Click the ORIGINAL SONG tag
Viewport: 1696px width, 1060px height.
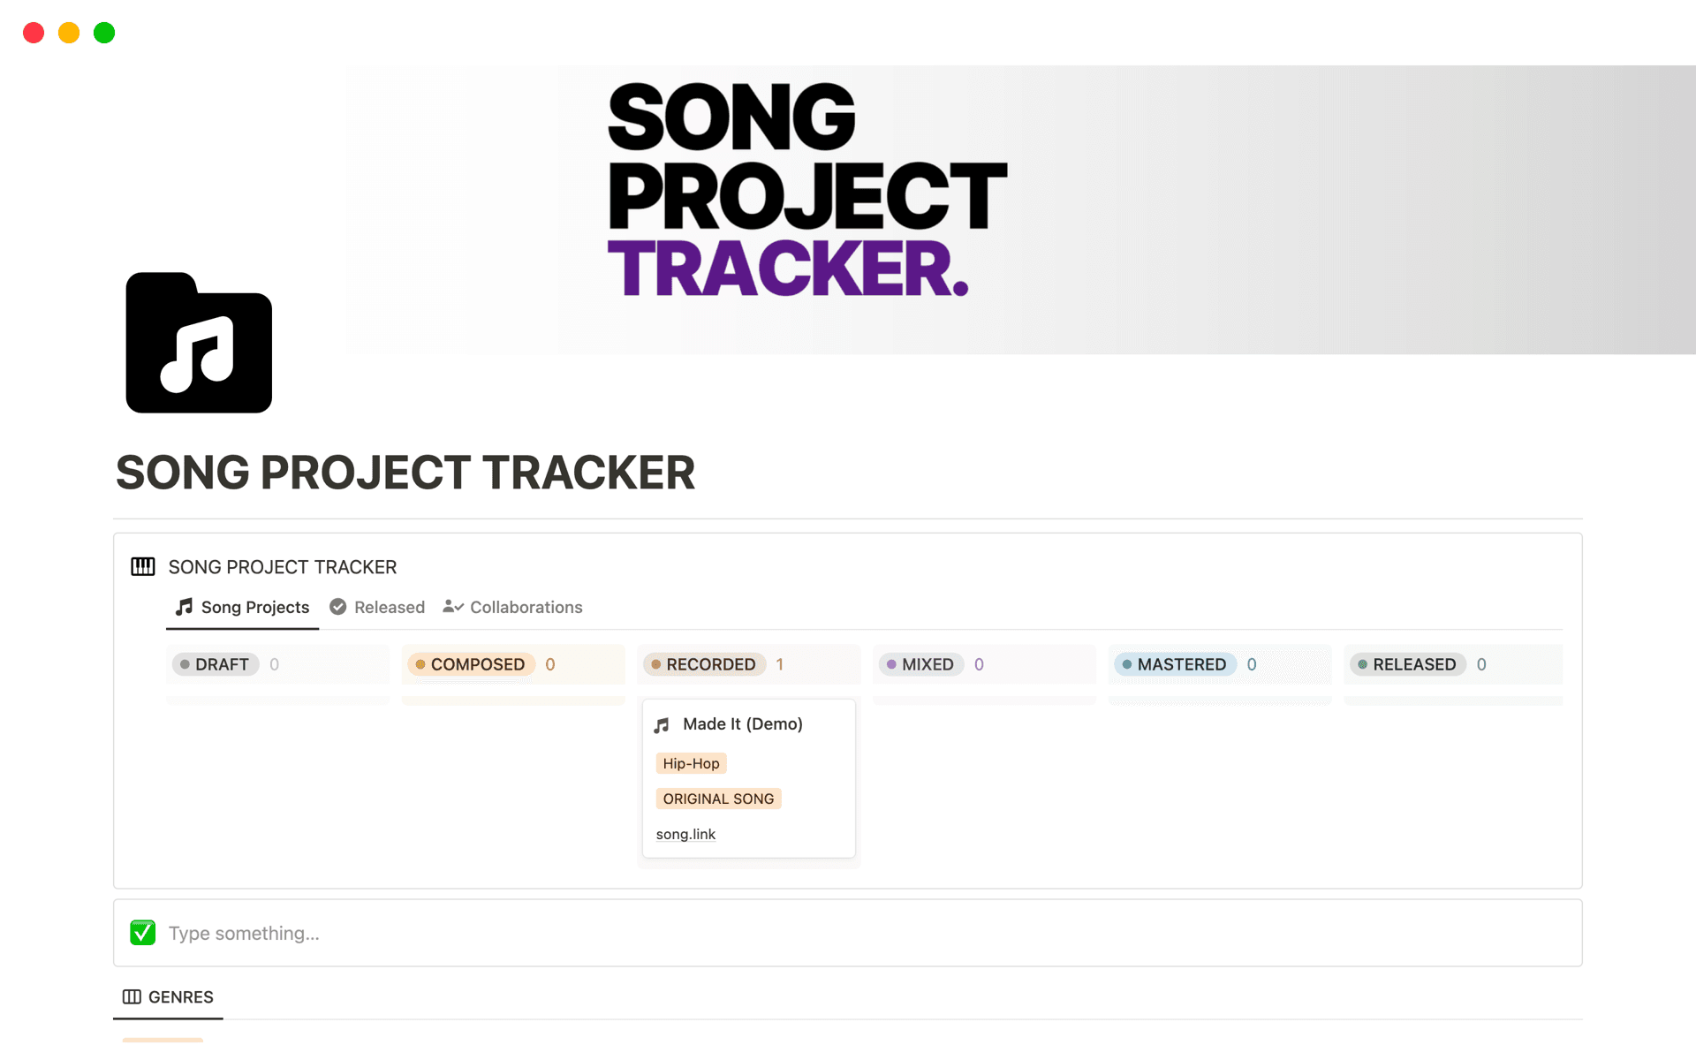point(718,799)
